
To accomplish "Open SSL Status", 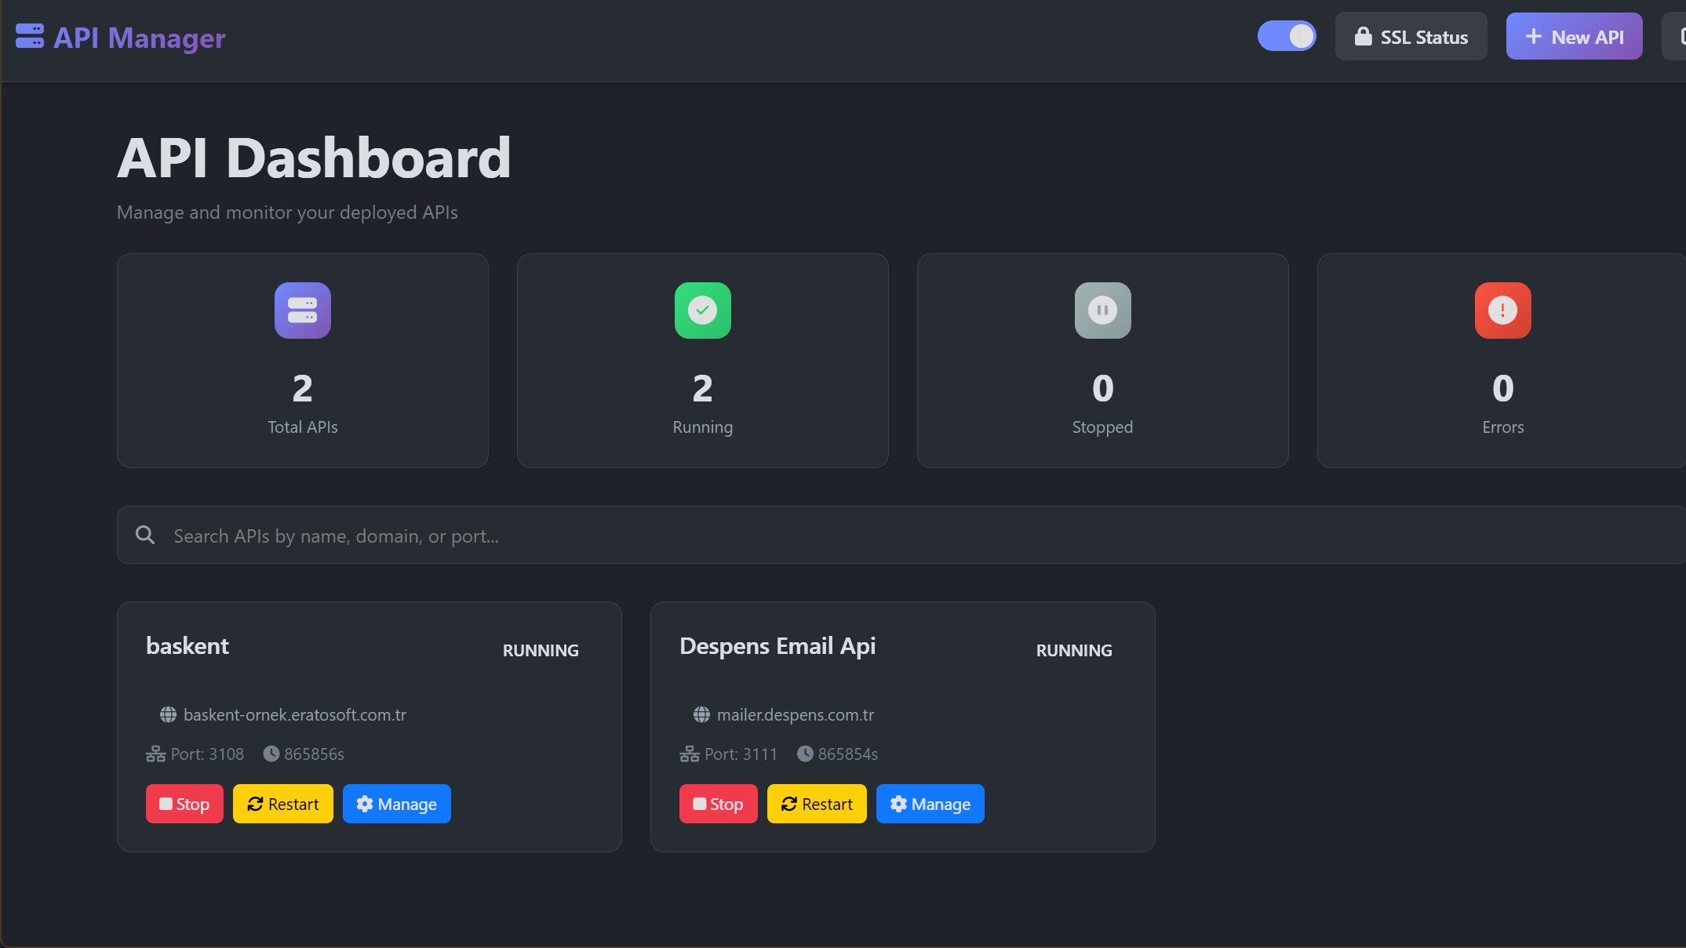I will click(x=1411, y=36).
